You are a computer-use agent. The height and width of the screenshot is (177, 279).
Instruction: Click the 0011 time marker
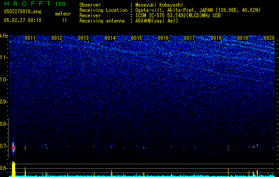(x=30, y=38)
